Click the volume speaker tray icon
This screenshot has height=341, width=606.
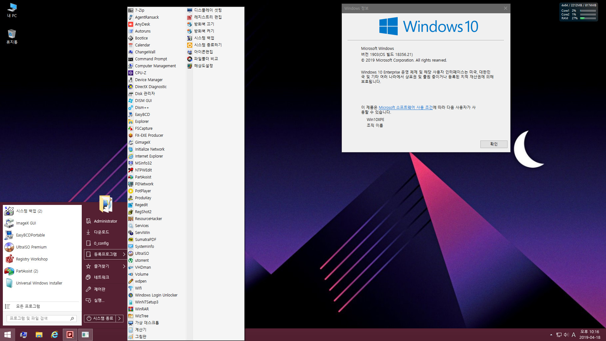566,335
